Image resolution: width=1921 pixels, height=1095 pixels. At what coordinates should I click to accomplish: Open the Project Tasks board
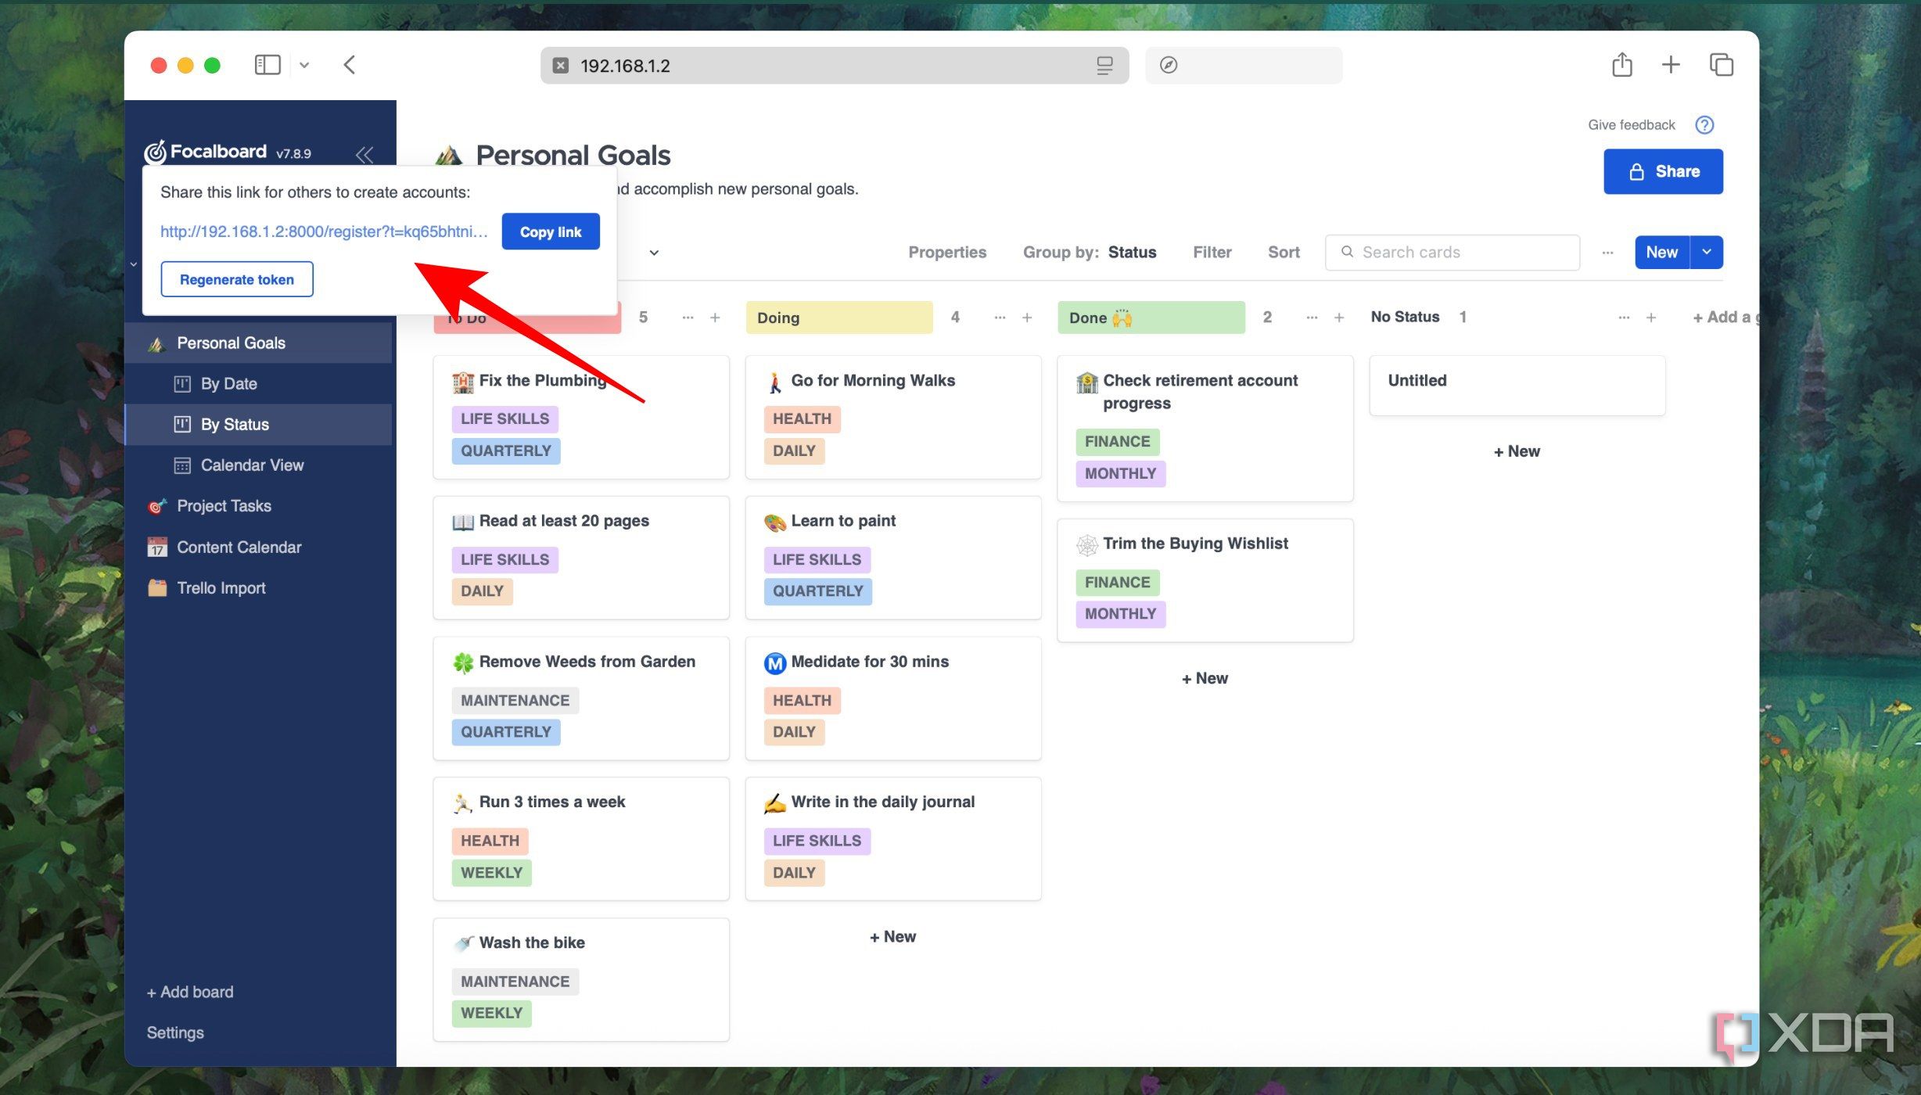click(x=258, y=506)
